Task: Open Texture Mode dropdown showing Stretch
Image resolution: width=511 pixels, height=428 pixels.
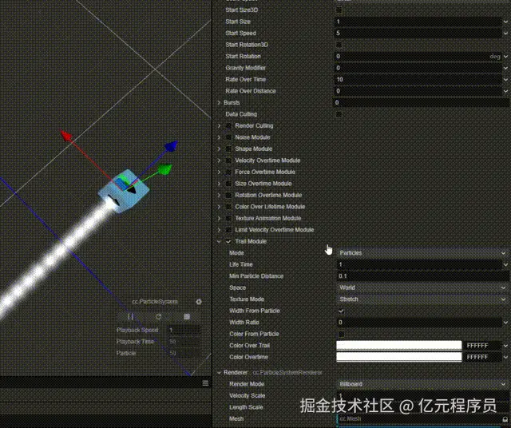Action: [422, 299]
